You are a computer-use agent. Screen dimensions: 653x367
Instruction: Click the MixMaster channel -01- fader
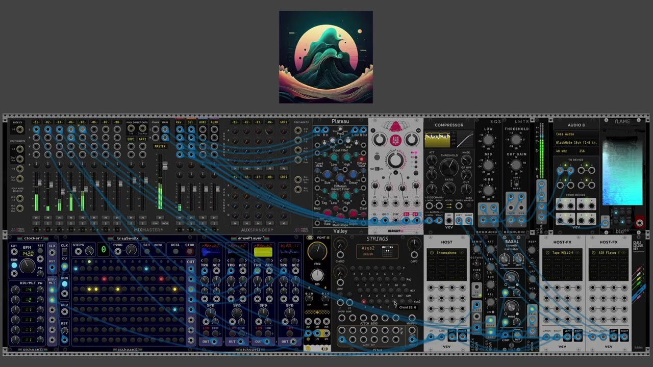point(39,182)
